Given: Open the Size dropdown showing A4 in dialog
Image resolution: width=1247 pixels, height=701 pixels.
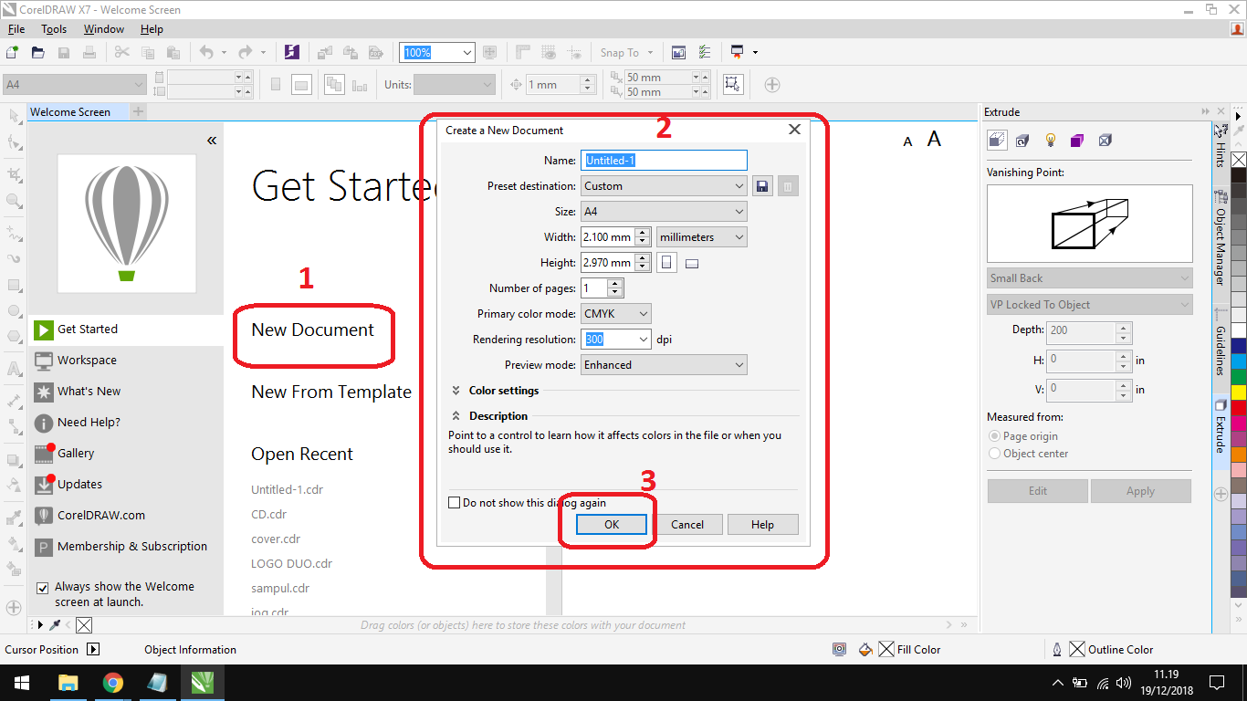Looking at the screenshot, I should coord(665,212).
